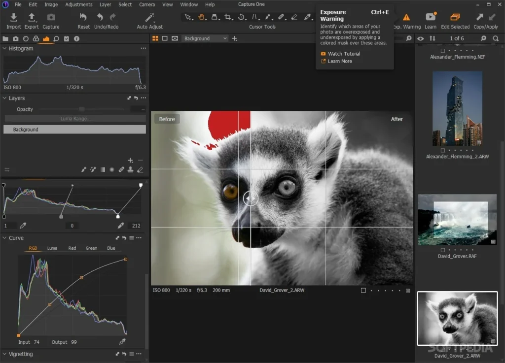Select the David_Grover.RAF thumbnail in the browser
This screenshot has height=363, width=505.
point(457,220)
